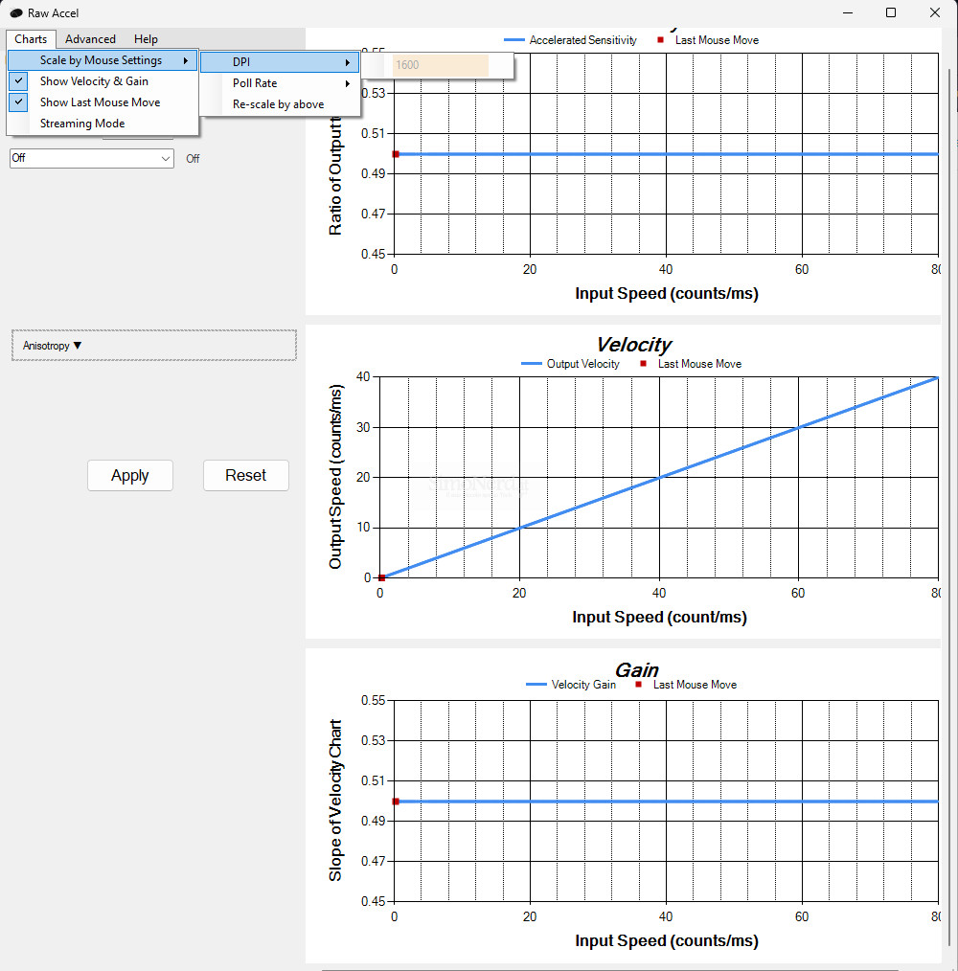Click the Output Velocity legend line
The width and height of the screenshot is (958, 971).
[531, 364]
